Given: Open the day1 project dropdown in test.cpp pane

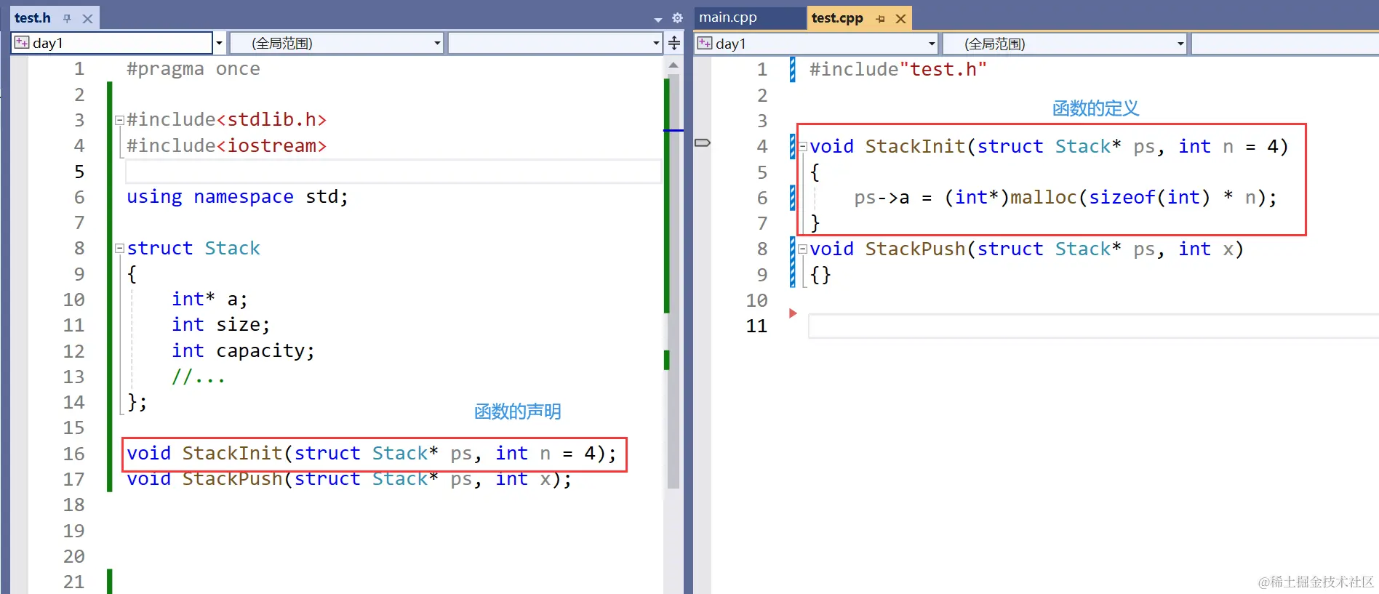Looking at the screenshot, I should [932, 44].
